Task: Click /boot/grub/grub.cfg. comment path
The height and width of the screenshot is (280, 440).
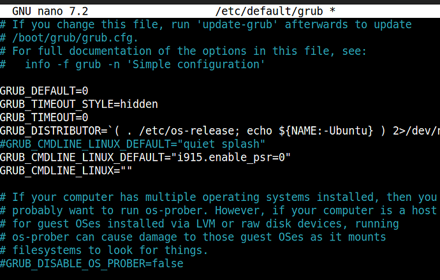Action: click(75, 38)
